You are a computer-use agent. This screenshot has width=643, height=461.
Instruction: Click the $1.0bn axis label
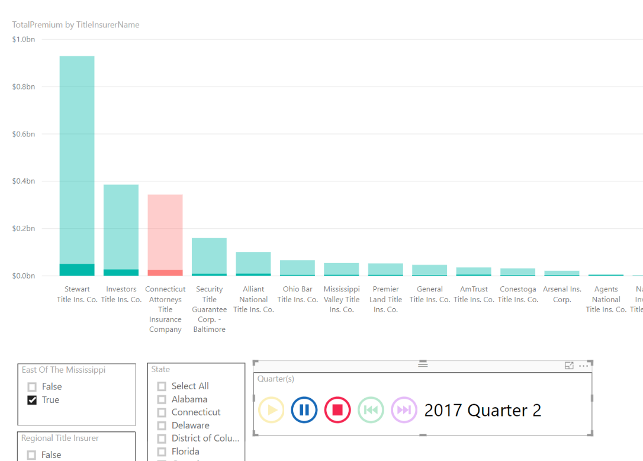click(23, 40)
